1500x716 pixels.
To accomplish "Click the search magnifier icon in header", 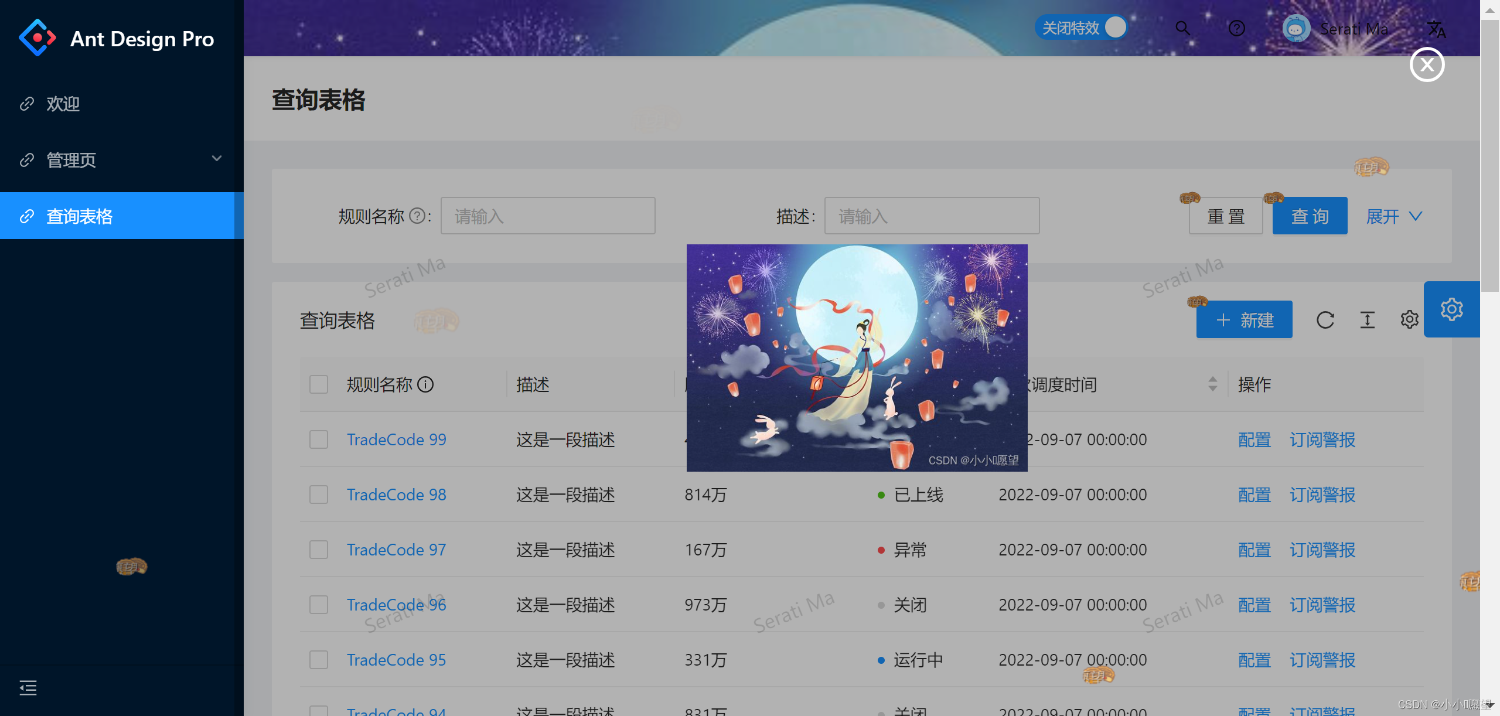I will (x=1182, y=28).
